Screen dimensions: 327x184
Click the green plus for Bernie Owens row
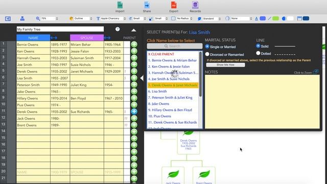tap(134, 44)
